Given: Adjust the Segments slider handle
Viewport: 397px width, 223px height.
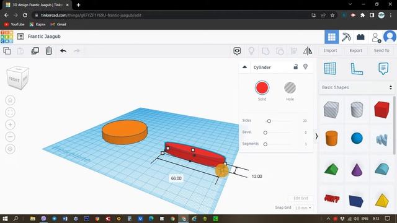Looking at the screenshot, I should [265, 144].
